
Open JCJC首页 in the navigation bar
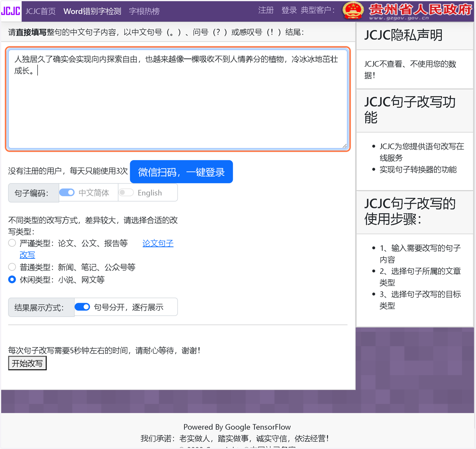point(40,11)
